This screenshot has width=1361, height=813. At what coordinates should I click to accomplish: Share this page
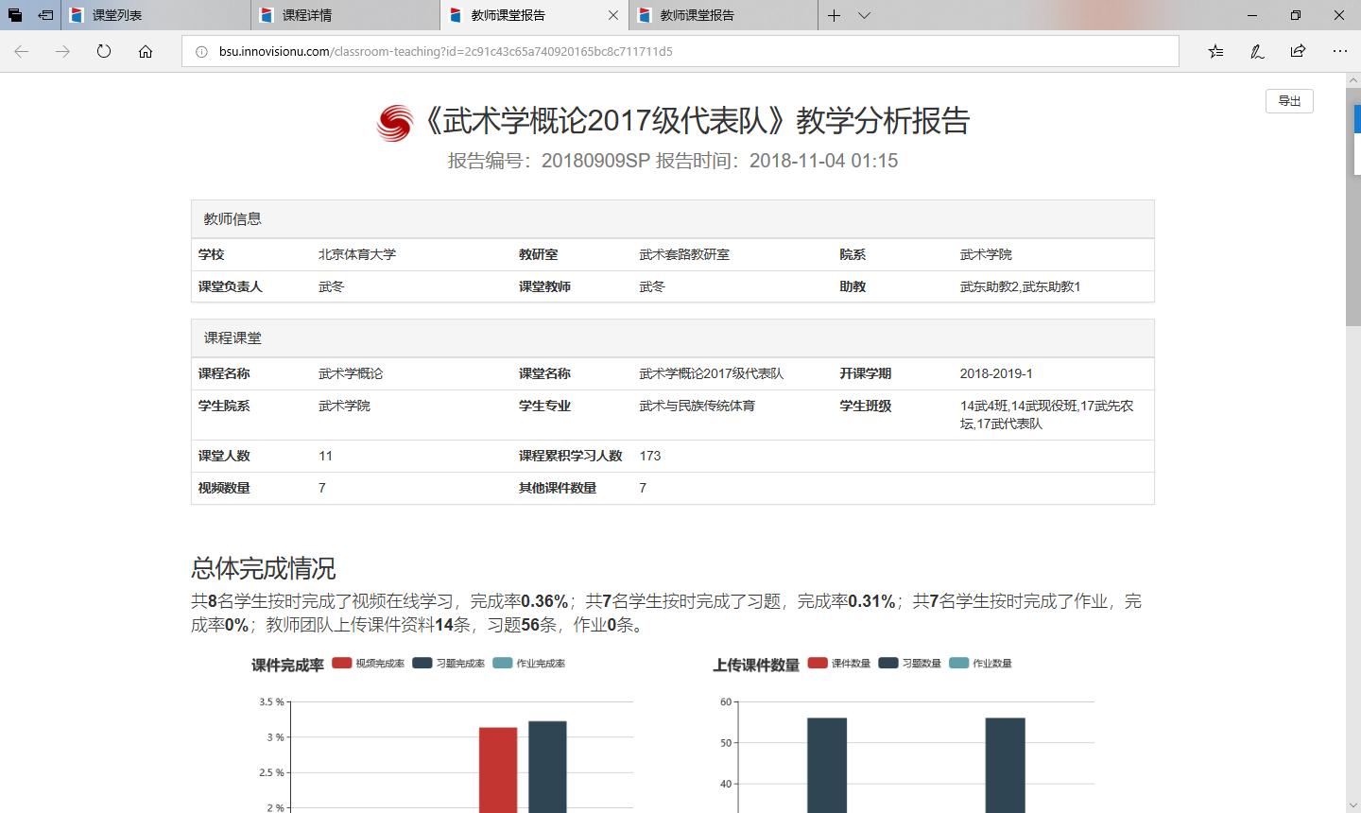coord(1299,52)
